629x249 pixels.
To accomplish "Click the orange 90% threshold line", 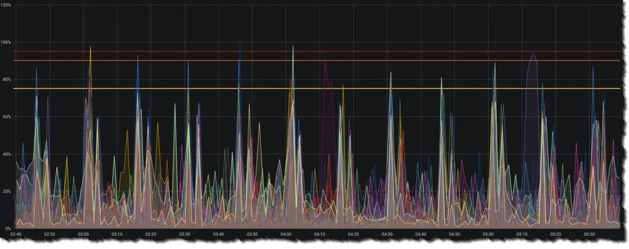I will pos(317,60).
